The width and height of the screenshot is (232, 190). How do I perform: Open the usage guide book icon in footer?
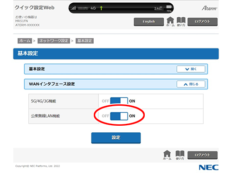click(x=180, y=155)
